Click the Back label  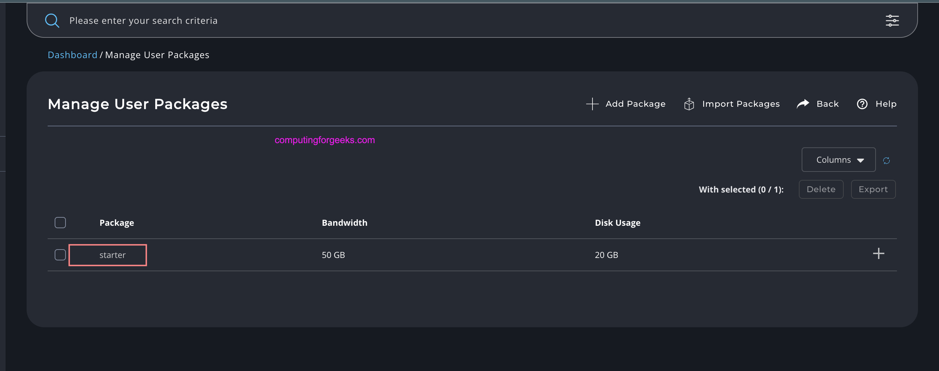[828, 104]
